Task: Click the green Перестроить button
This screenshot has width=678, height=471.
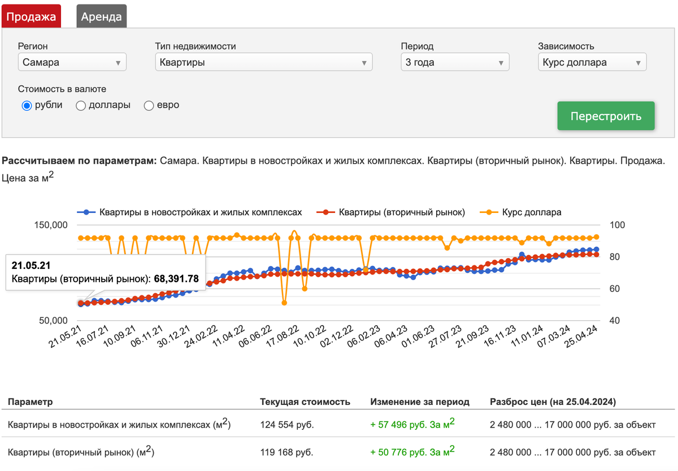Action: click(x=606, y=116)
